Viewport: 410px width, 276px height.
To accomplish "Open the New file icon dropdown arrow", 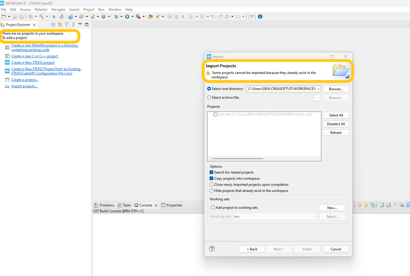I will click(9, 16).
